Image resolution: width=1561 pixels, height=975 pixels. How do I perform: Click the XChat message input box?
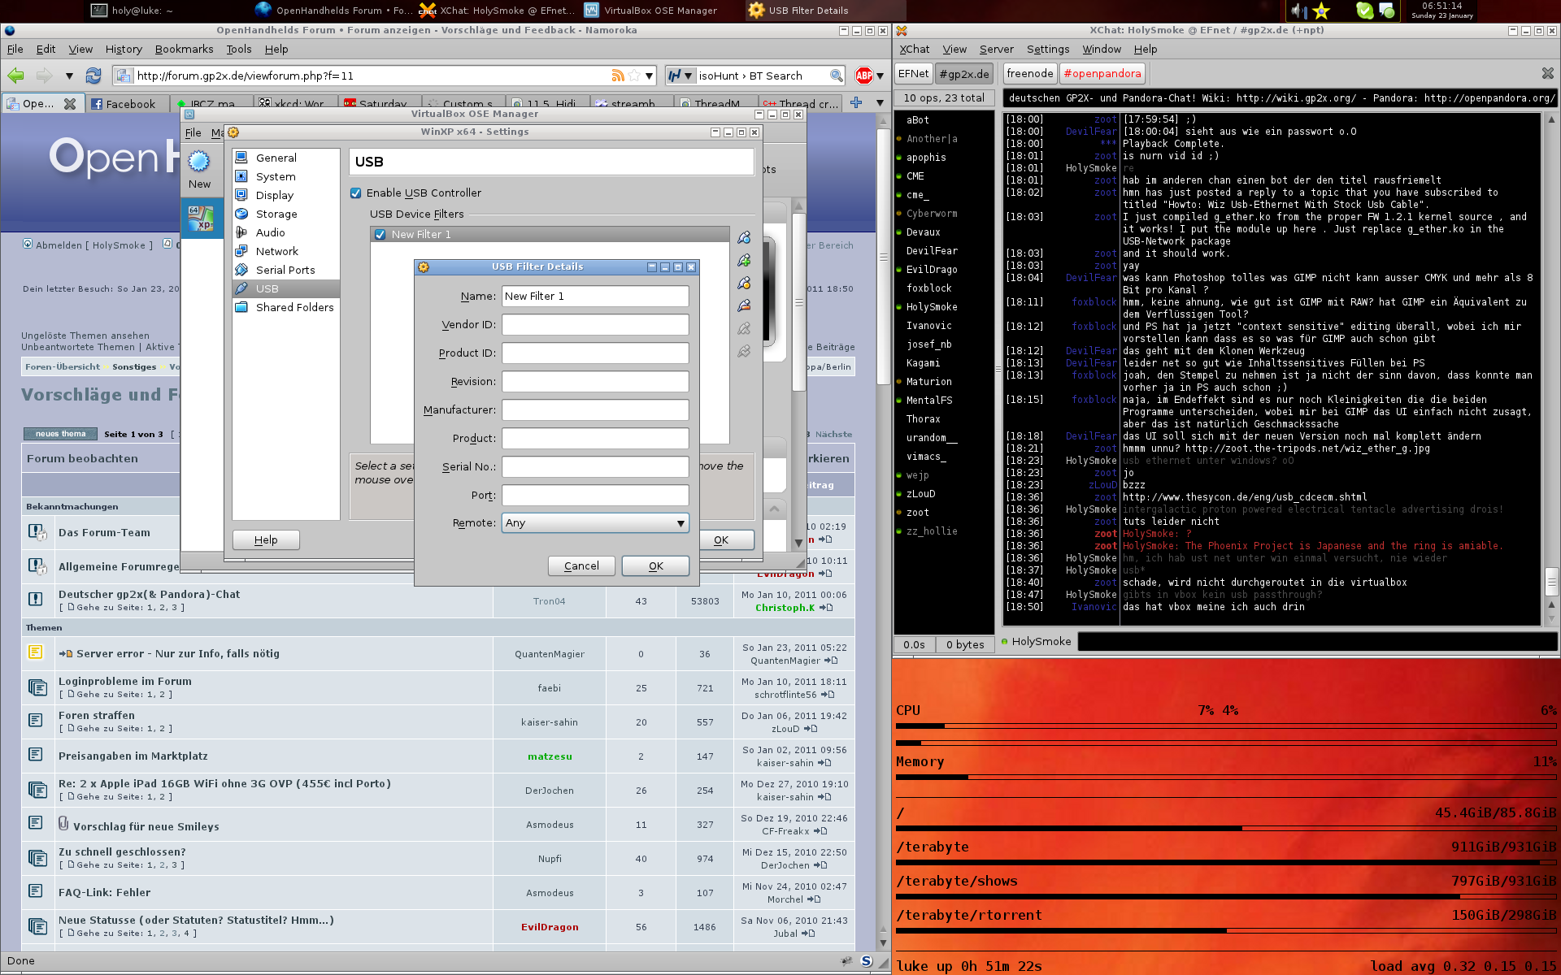point(1317,641)
